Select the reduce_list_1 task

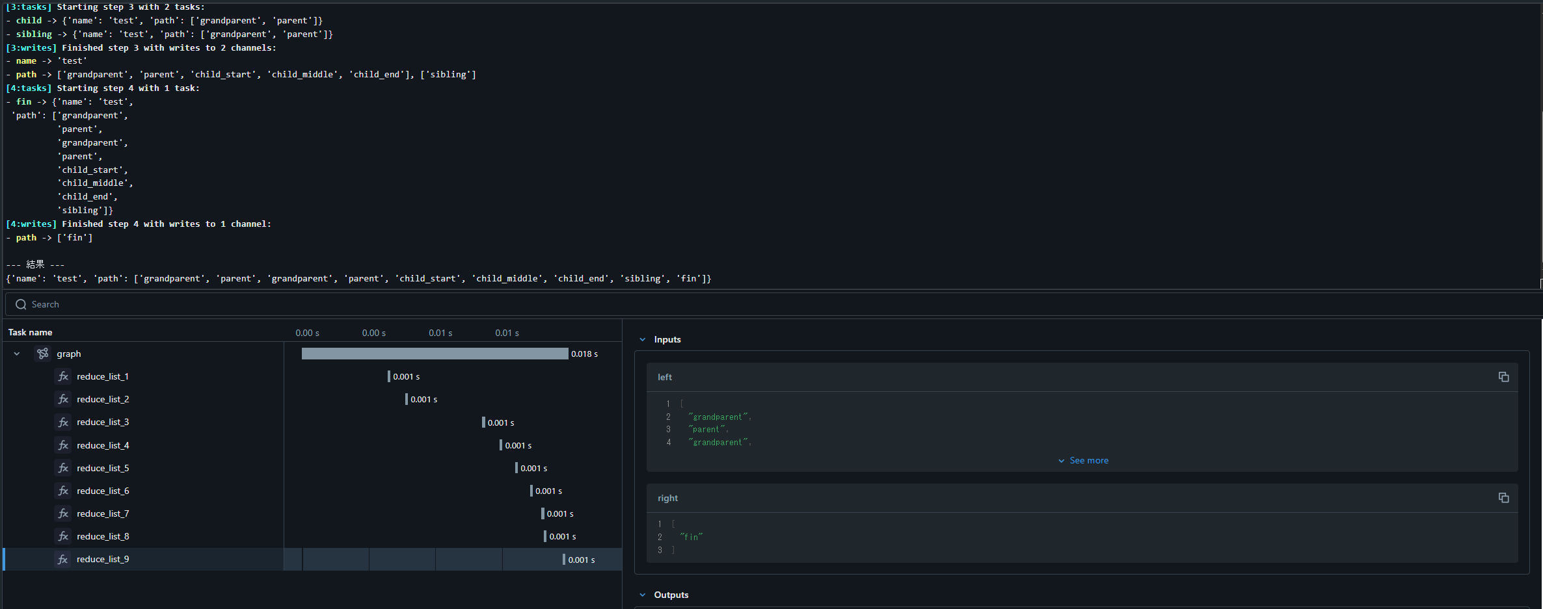103,376
